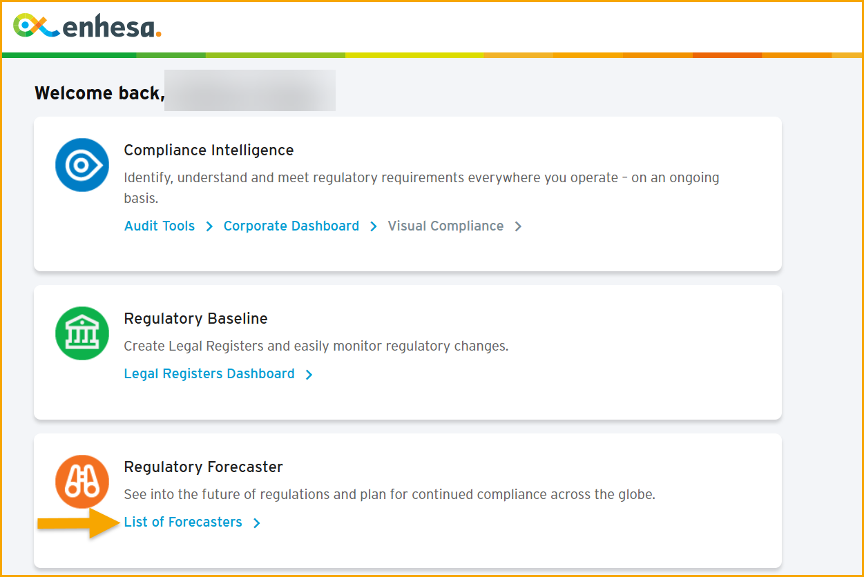864x577 pixels.
Task: Click the Compliance Intelligence description text
Action: click(421, 188)
